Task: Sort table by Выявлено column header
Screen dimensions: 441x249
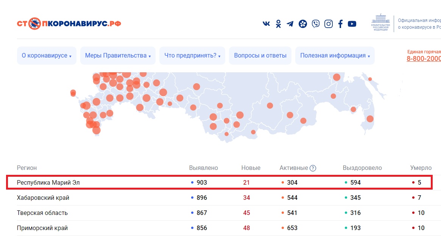Action: click(204, 168)
